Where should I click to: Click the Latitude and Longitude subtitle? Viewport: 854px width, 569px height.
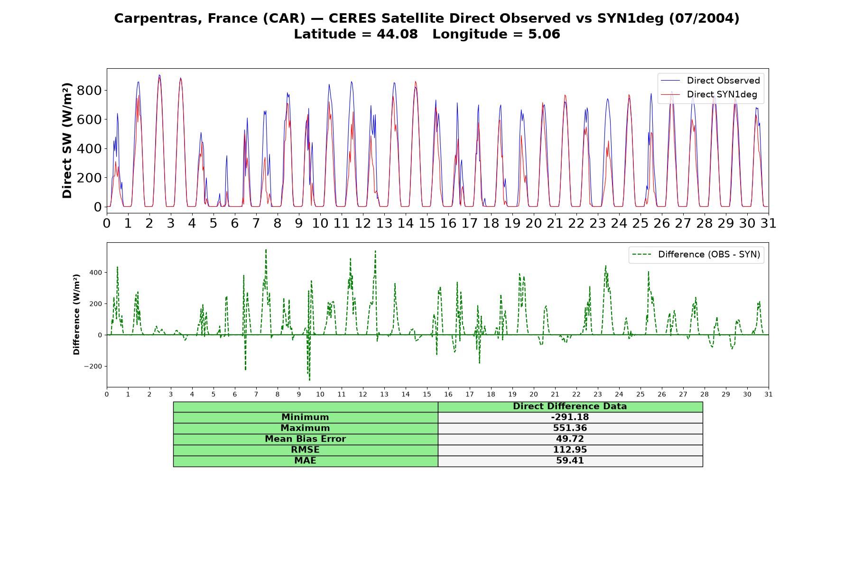click(x=427, y=34)
